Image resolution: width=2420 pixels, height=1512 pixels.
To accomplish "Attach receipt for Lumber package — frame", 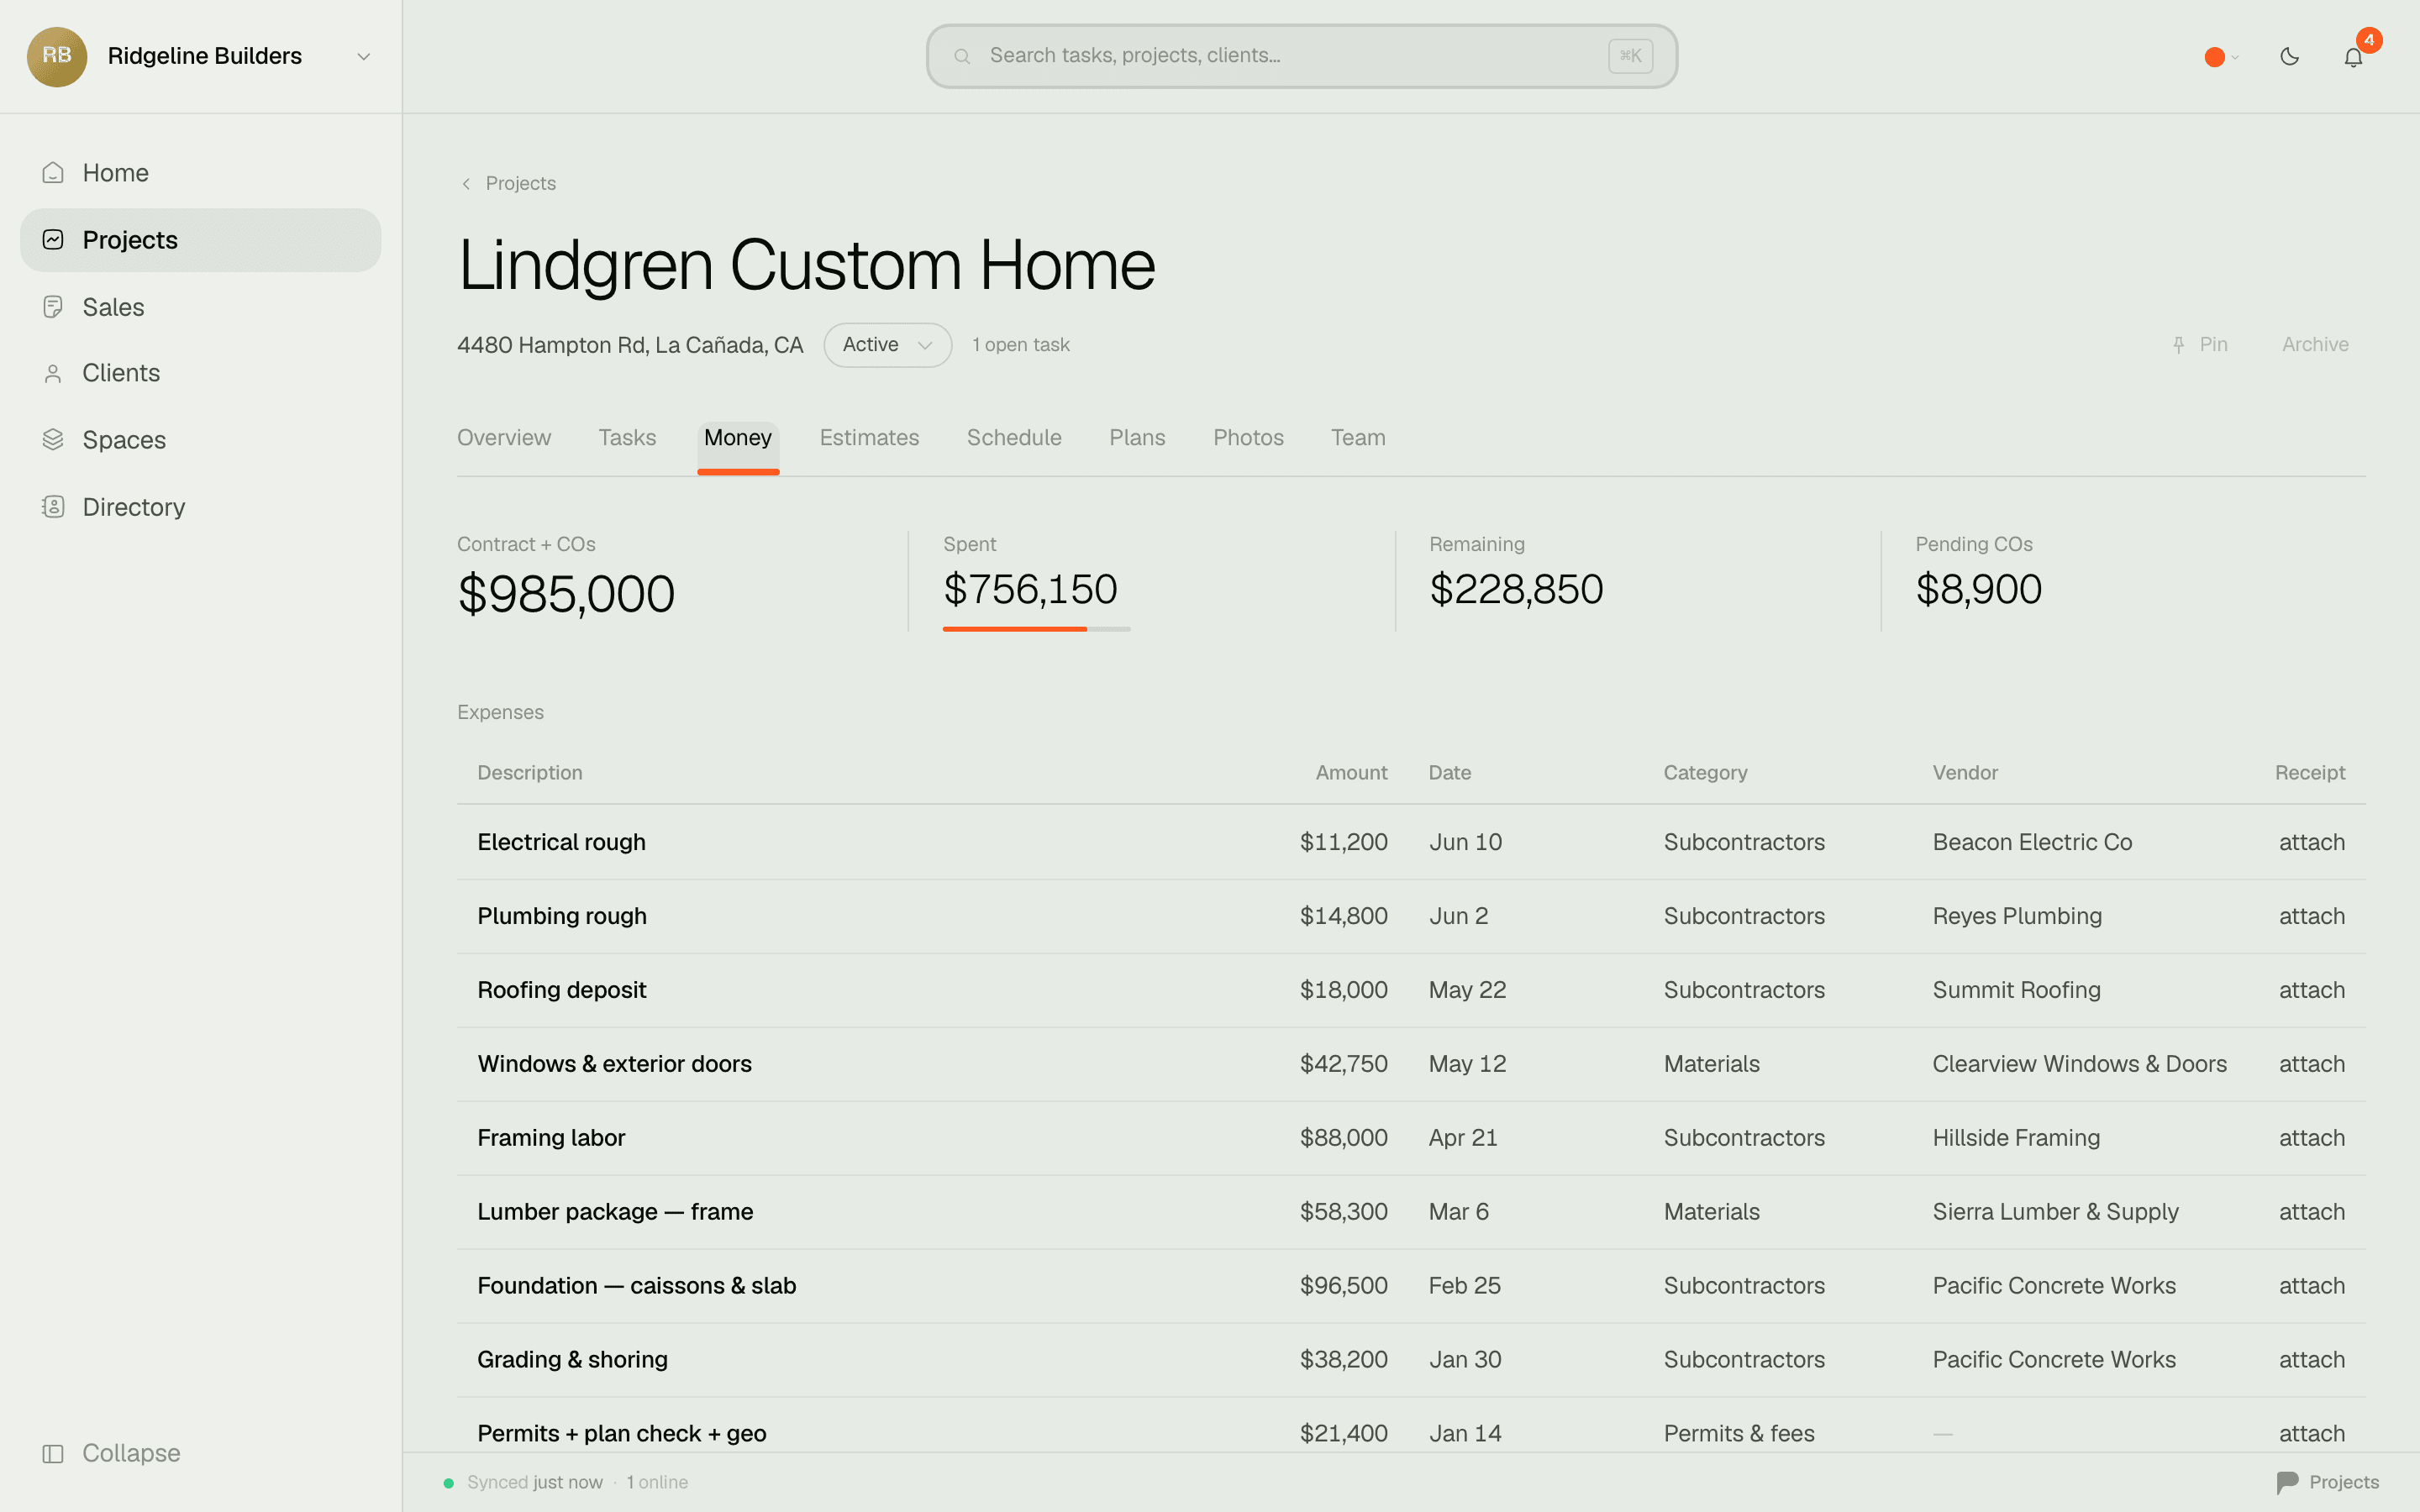I will point(2311,1213).
